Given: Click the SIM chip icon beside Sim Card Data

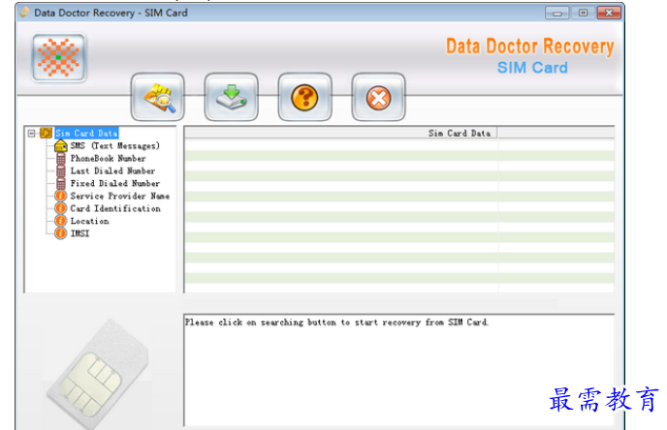Looking at the screenshot, I should tap(46, 133).
